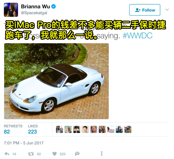Click the reply arrow icon
This screenshot has width=174, height=159.
7,154
